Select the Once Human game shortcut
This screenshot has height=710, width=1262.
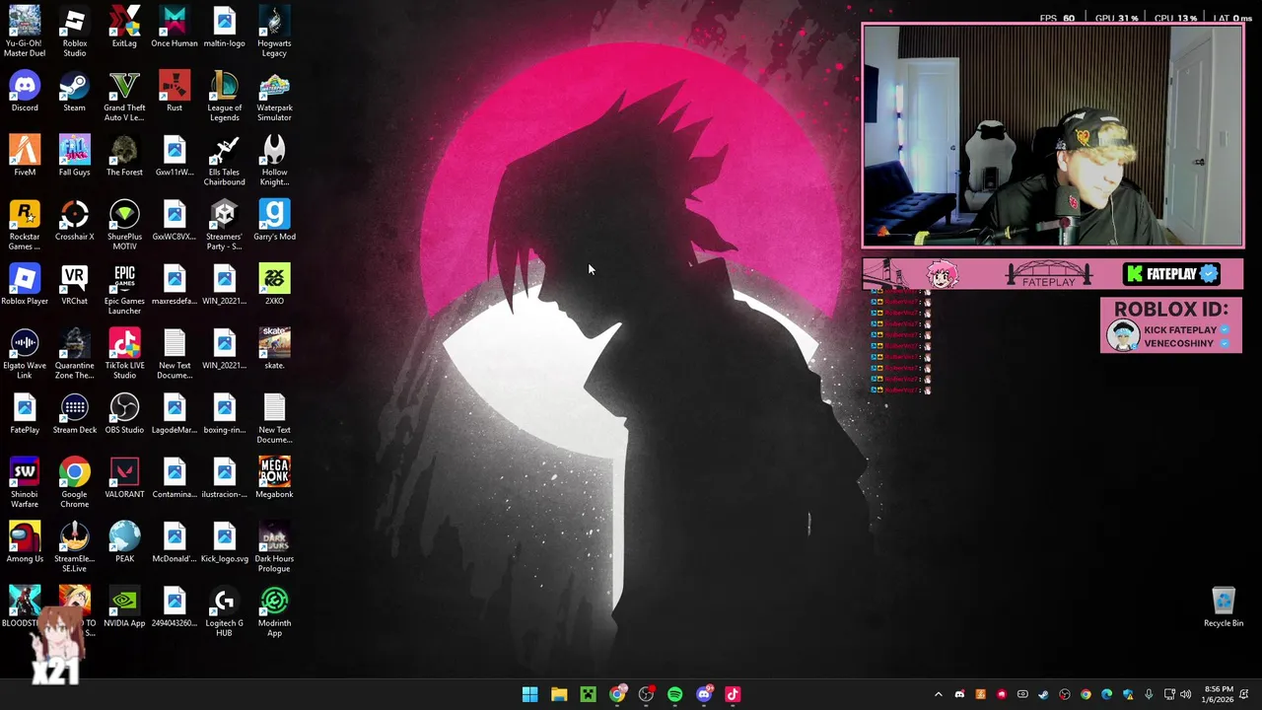pyautogui.click(x=175, y=27)
